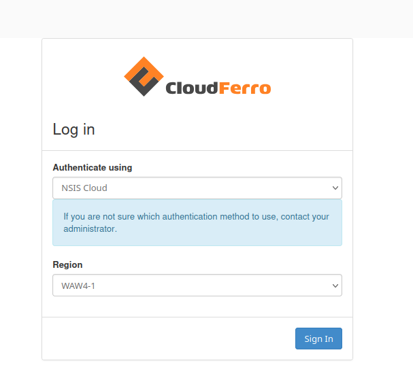
Task: Click the orange "Ferro" word in logo
Action: click(245, 88)
